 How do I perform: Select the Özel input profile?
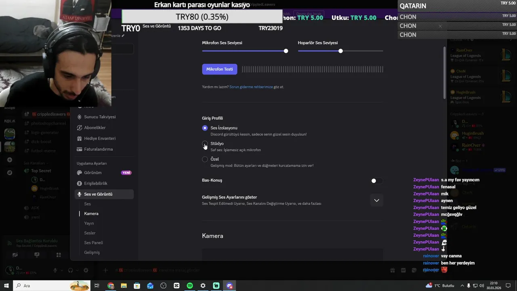(205, 159)
